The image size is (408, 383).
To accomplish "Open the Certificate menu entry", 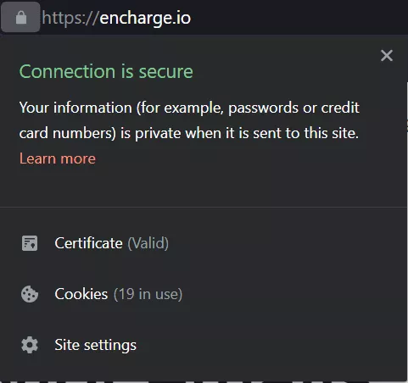I will click(204, 243).
